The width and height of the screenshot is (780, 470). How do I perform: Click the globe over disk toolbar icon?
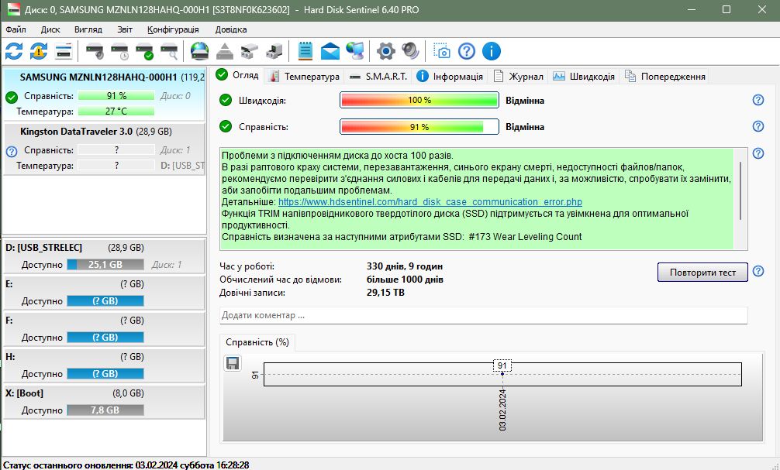pyautogui.click(x=200, y=51)
